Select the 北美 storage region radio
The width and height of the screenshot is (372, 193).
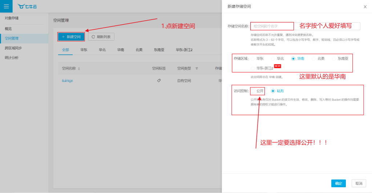coord(314,58)
